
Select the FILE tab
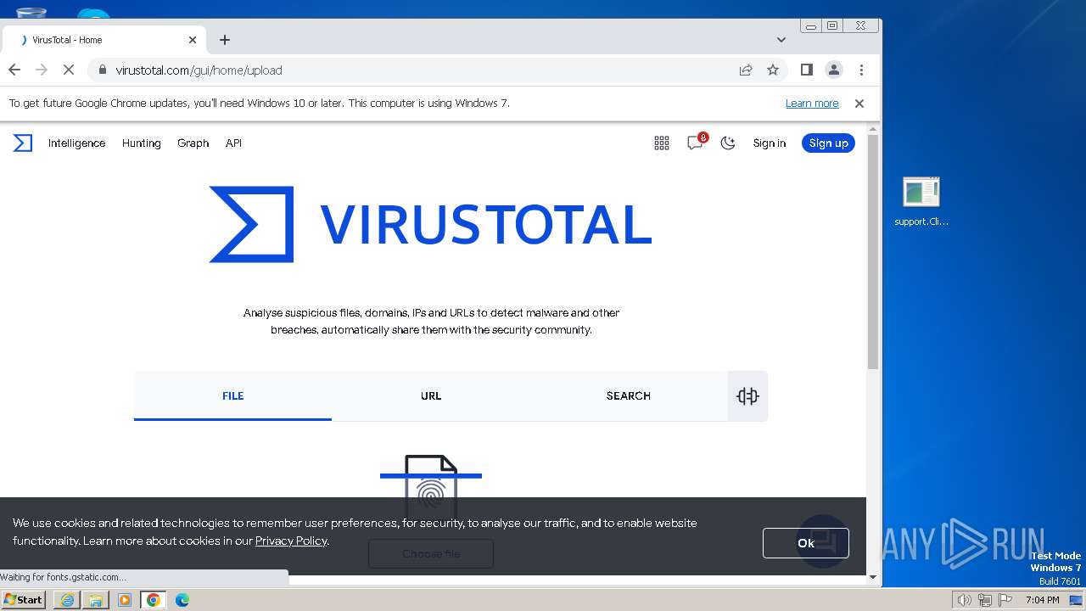pos(232,395)
